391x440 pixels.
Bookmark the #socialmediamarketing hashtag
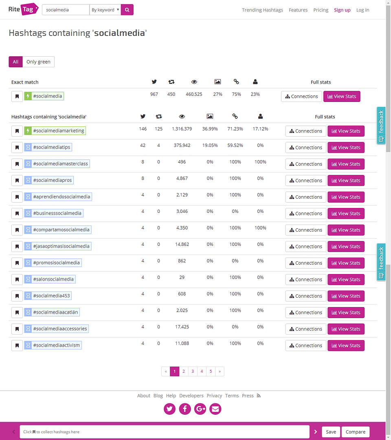(17, 131)
